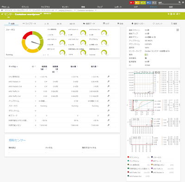Open channel settings icon for ステータス row
The image size is (185, 182).
coord(109,106)
